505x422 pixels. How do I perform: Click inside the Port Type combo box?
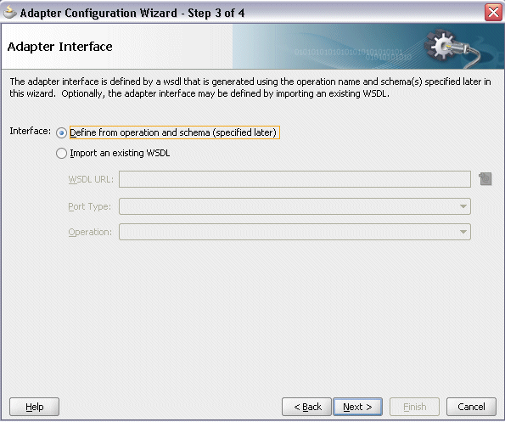pyautogui.click(x=295, y=206)
